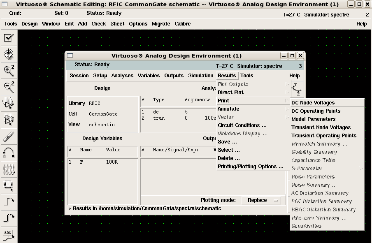372x243 pixels.
Task: Open the Options menu
Action: point(138,24)
